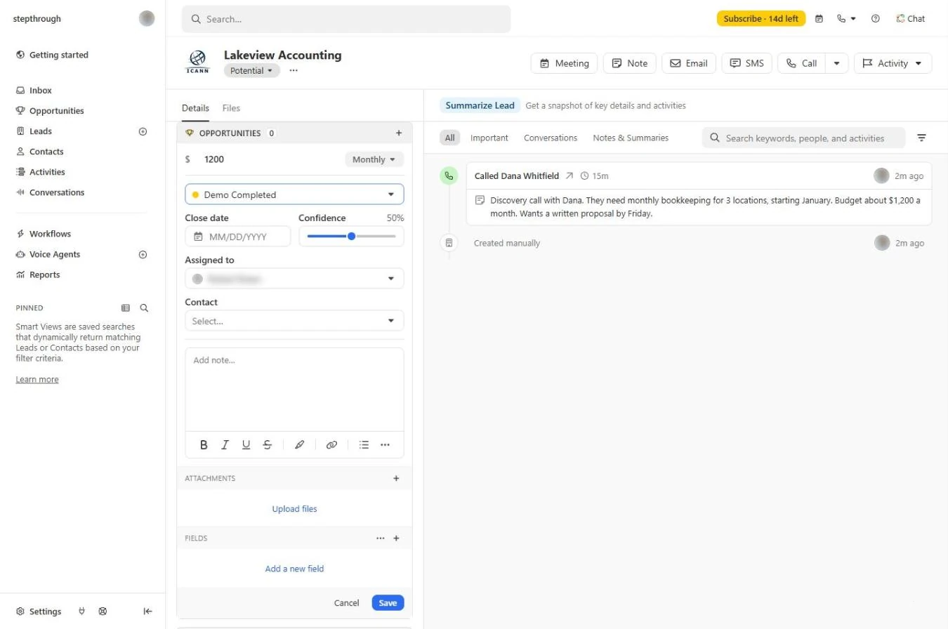Click the Add note text area
This screenshot has height=629, width=948.
(x=294, y=390)
